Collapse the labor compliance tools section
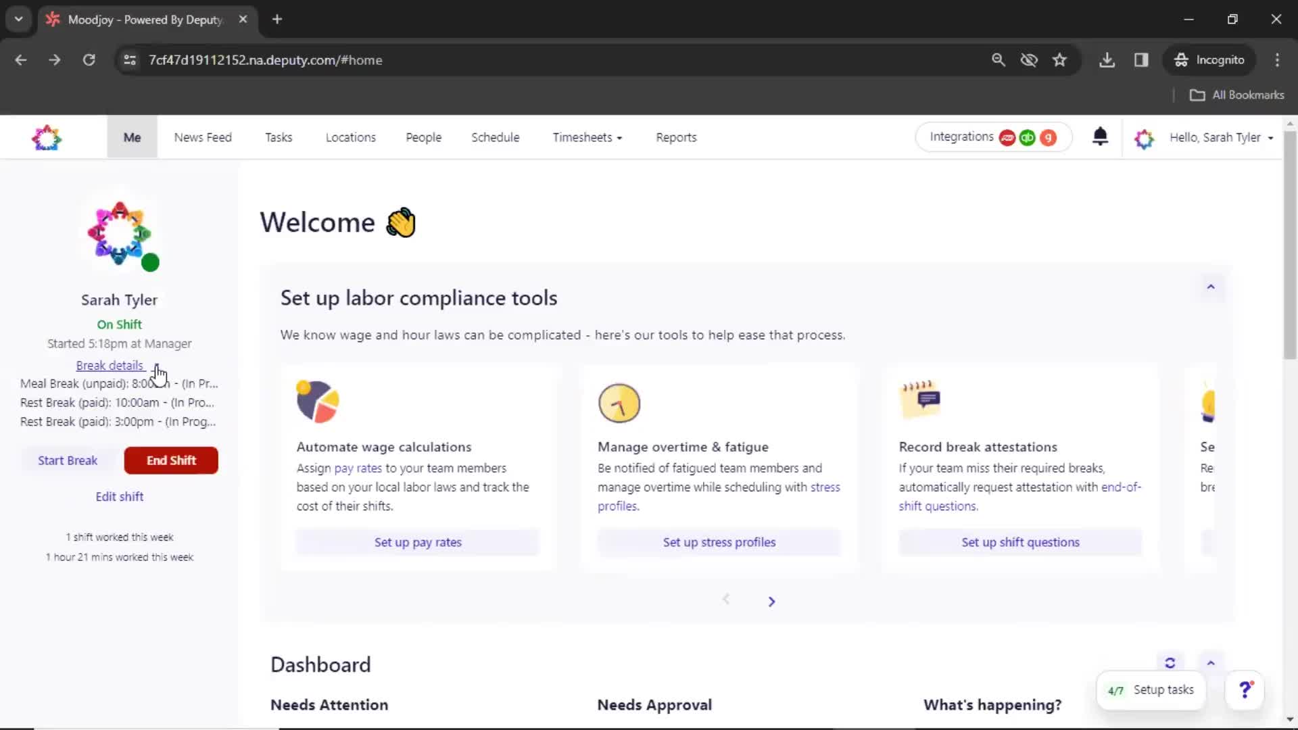1298x730 pixels. coord(1211,286)
